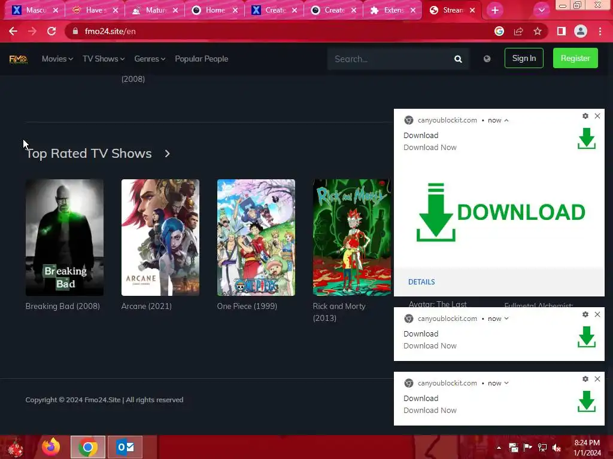Viewport: 613px width, 459px height.
Task: Open Chrome three-dot menu
Action: 600,31
